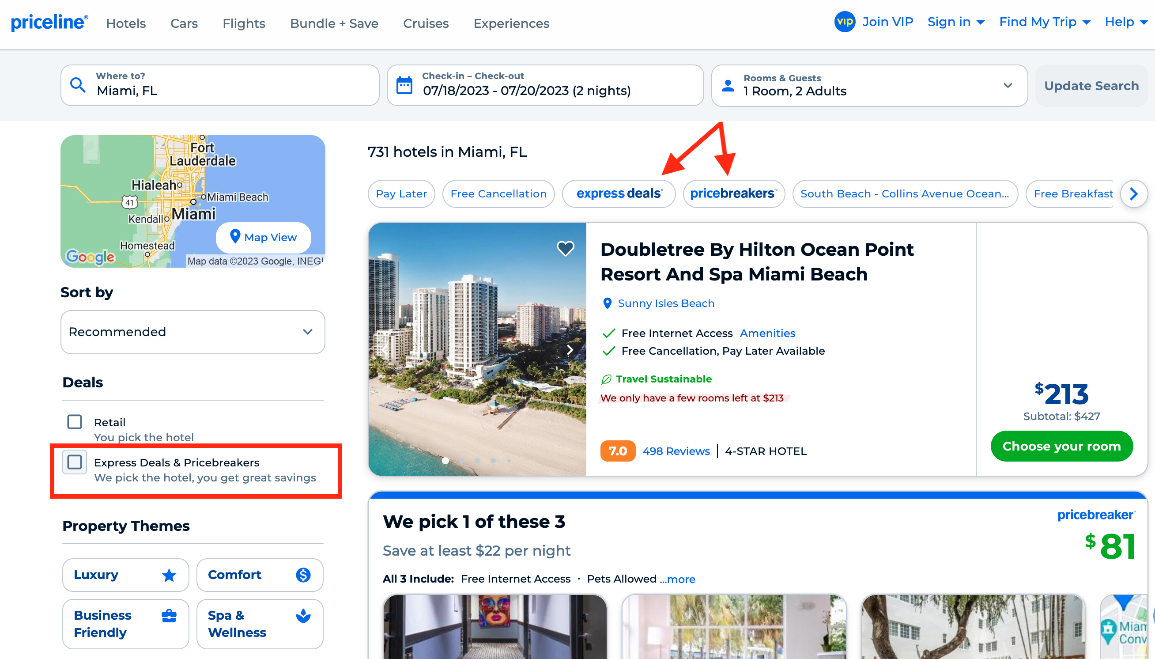Click the $81 pricebreaker price
Screen dimensions: 1155x659
[1111, 546]
